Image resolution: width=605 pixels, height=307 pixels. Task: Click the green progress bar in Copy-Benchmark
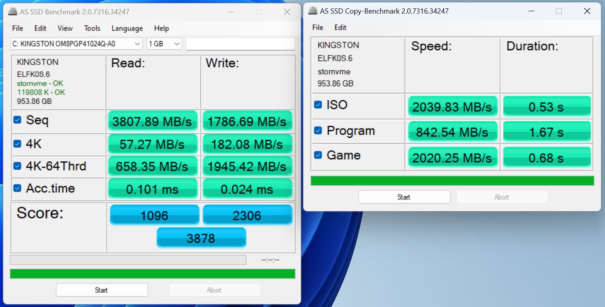click(452, 181)
